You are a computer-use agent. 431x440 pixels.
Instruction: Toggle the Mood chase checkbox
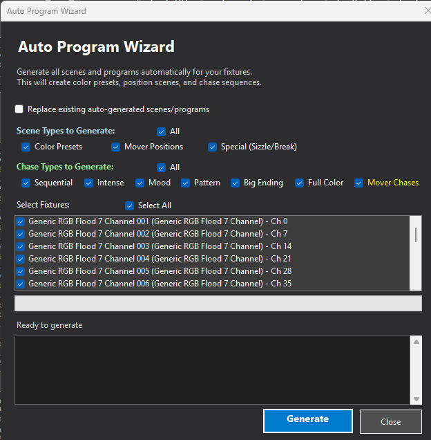coord(140,183)
